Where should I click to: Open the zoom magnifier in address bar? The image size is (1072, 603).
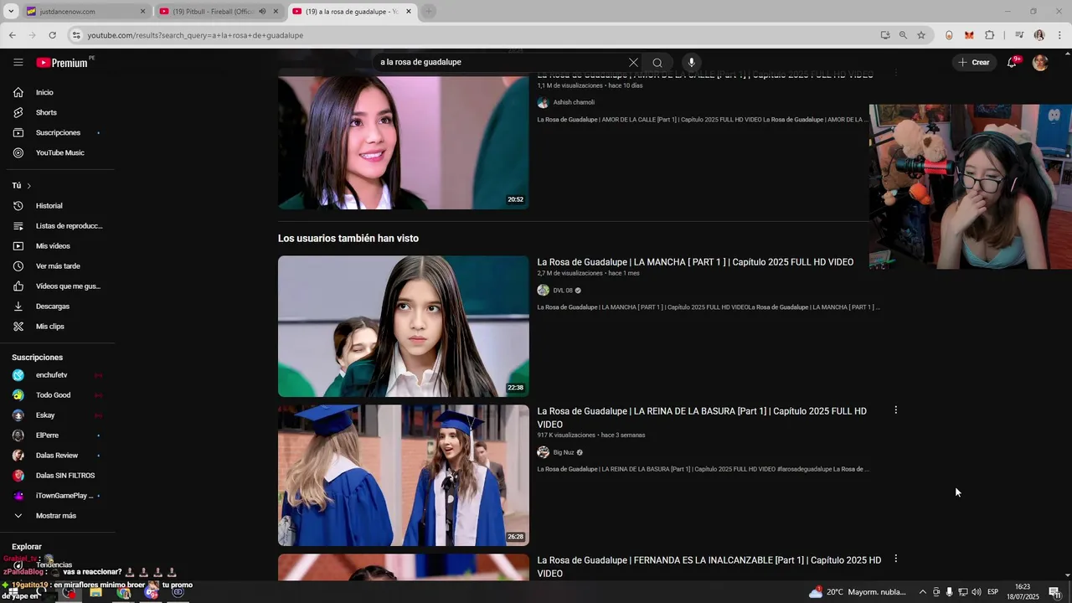[x=903, y=35]
